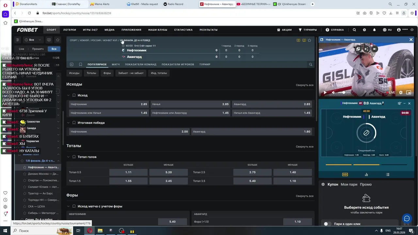Pin the Исход market bookmark

pos(74,95)
